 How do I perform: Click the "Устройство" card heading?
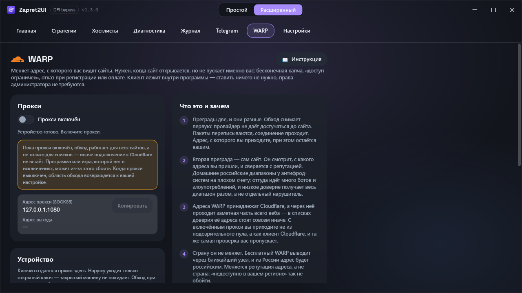click(x=35, y=260)
